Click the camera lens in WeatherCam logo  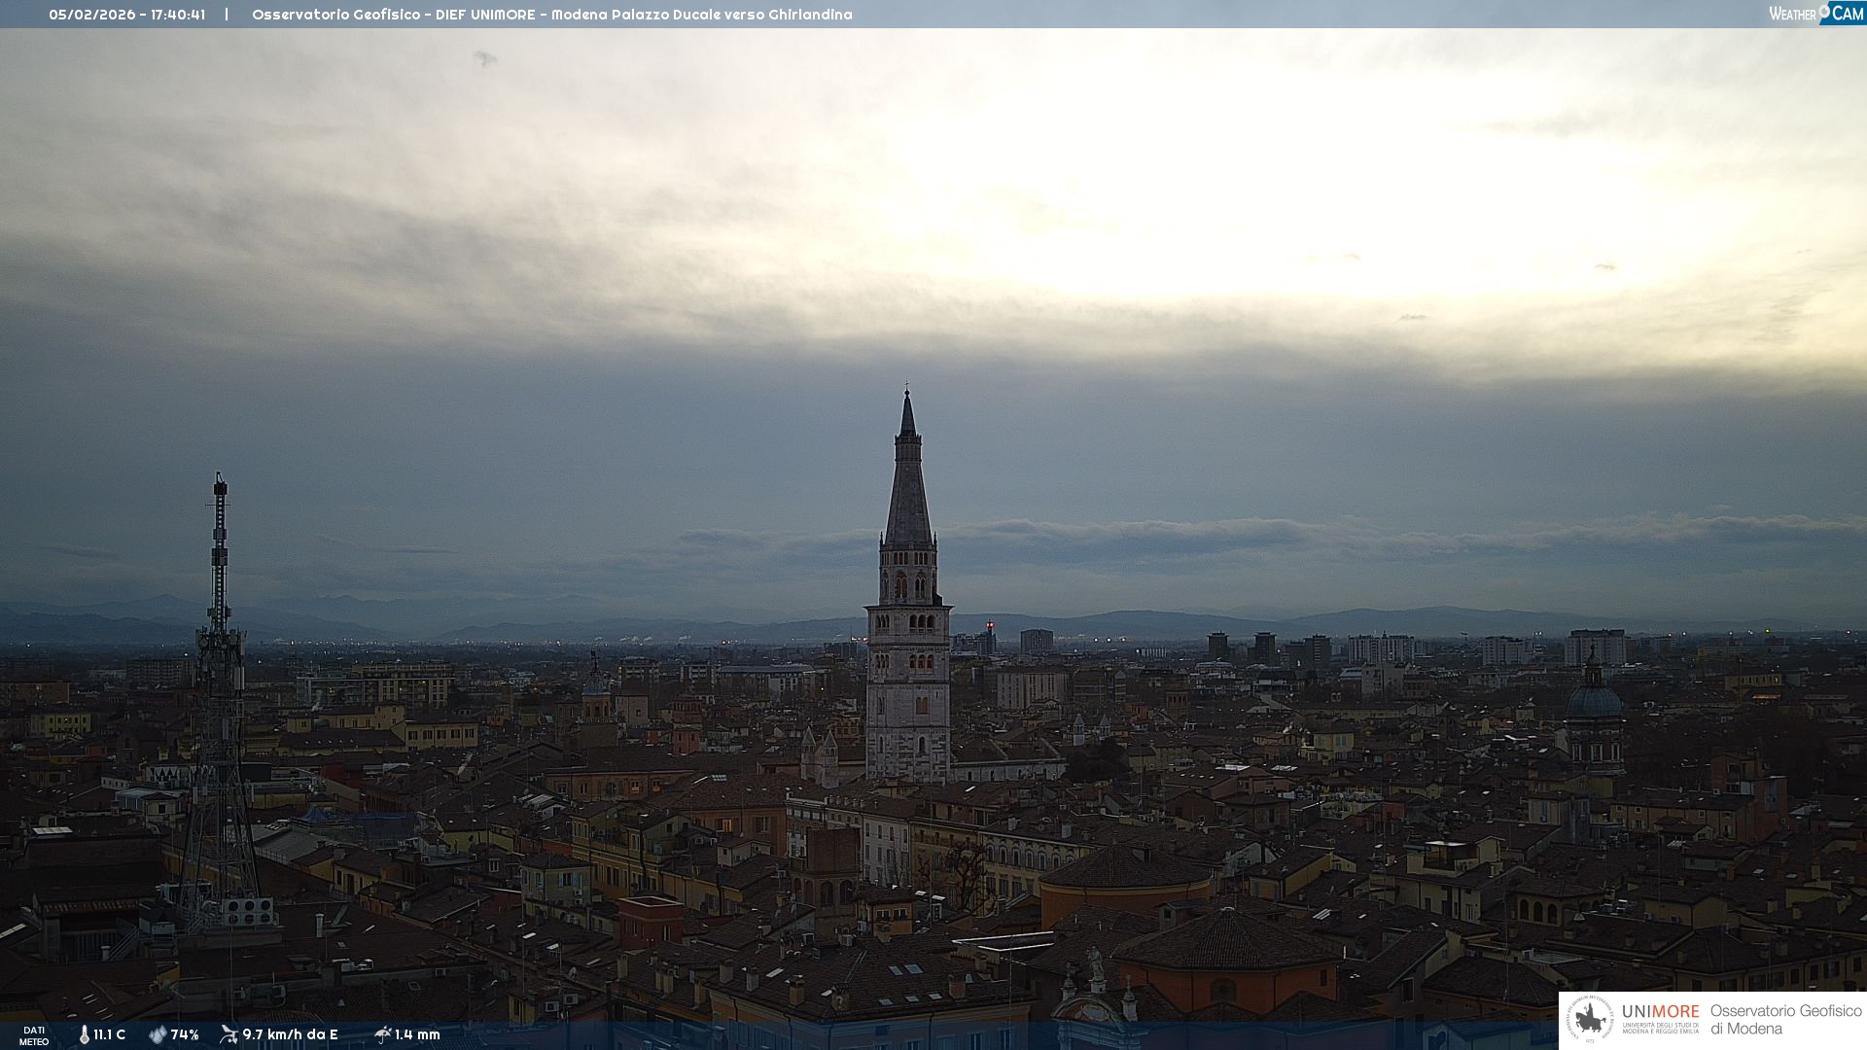click(1824, 10)
